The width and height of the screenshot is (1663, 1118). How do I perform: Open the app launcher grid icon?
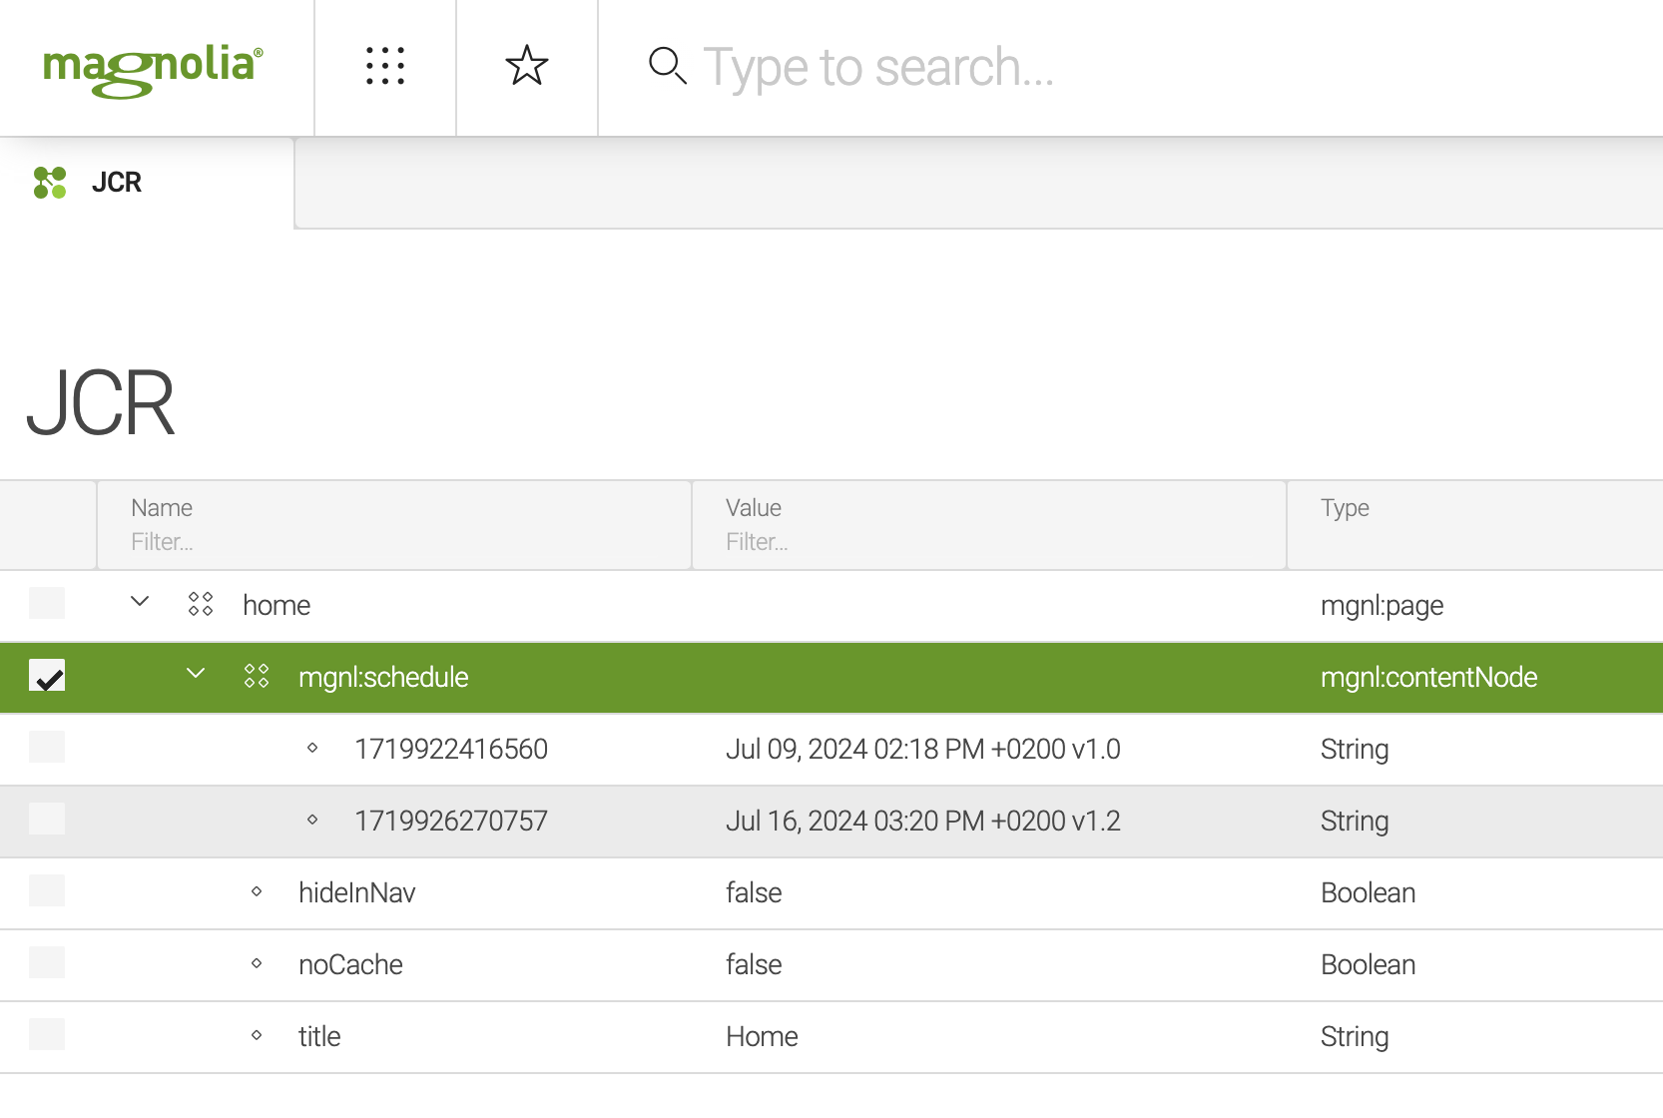pos(385,66)
